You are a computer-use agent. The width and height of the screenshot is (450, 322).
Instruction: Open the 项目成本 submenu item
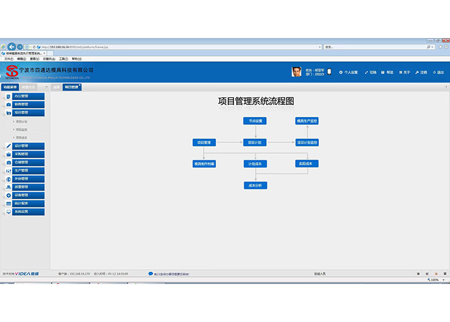[22, 137]
